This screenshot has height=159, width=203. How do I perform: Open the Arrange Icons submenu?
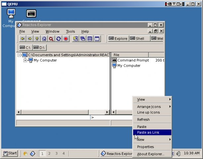click(x=152, y=107)
